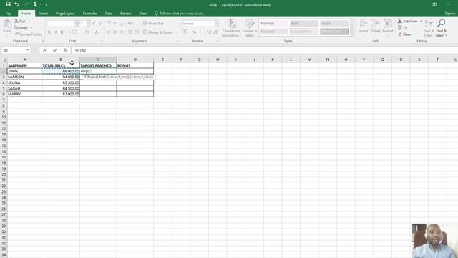Screen dimensions: 458x258
Task: Toggle Center horizontal alignment
Action: coord(115,32)
